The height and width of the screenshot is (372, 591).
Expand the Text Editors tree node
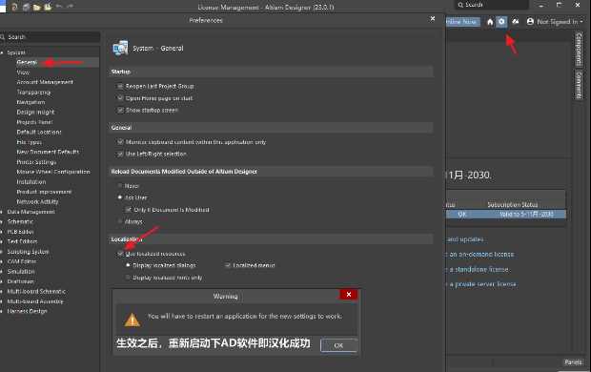(2, 241)
